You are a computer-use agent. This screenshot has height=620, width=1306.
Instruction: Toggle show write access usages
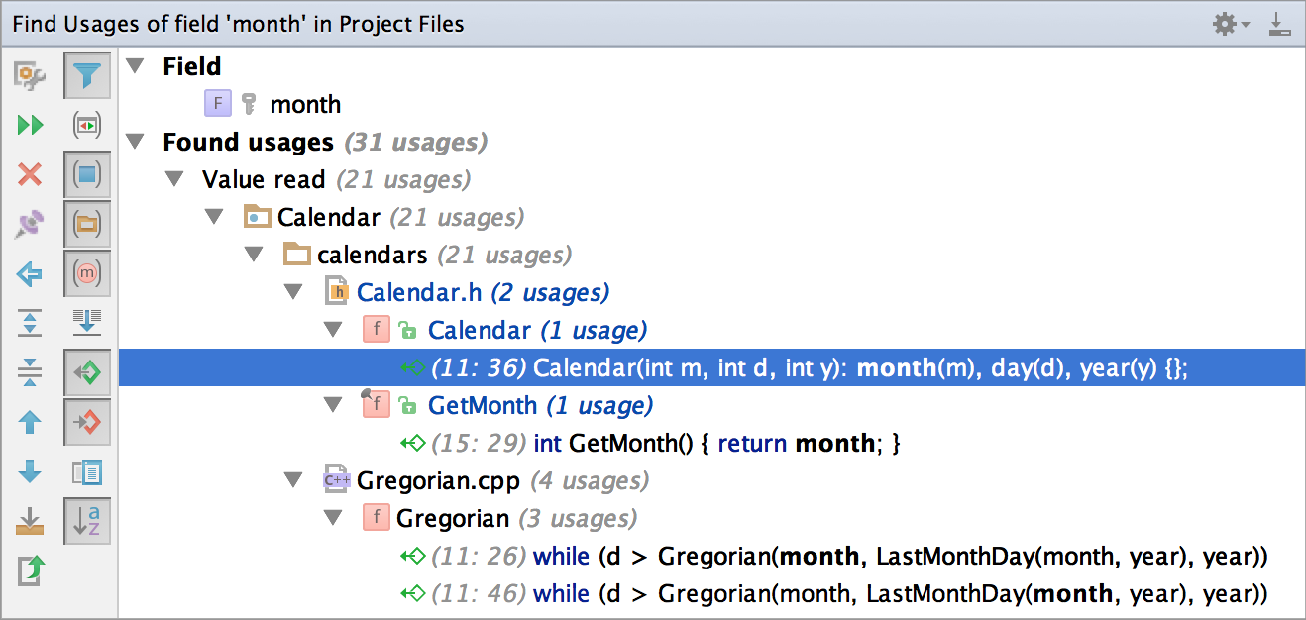pos(87,422)
